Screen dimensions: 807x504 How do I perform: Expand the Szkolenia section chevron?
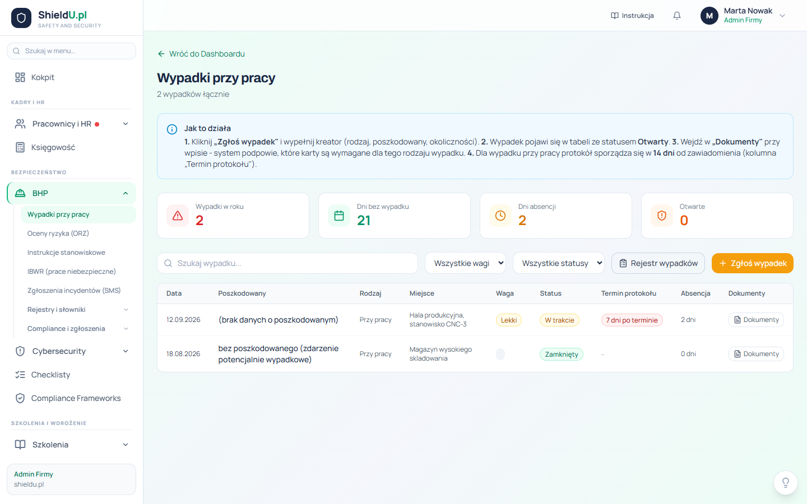(126, 445)
